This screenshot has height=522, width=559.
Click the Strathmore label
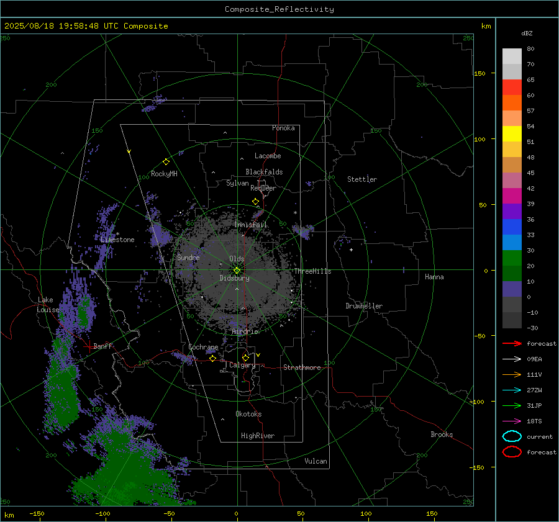302,367
